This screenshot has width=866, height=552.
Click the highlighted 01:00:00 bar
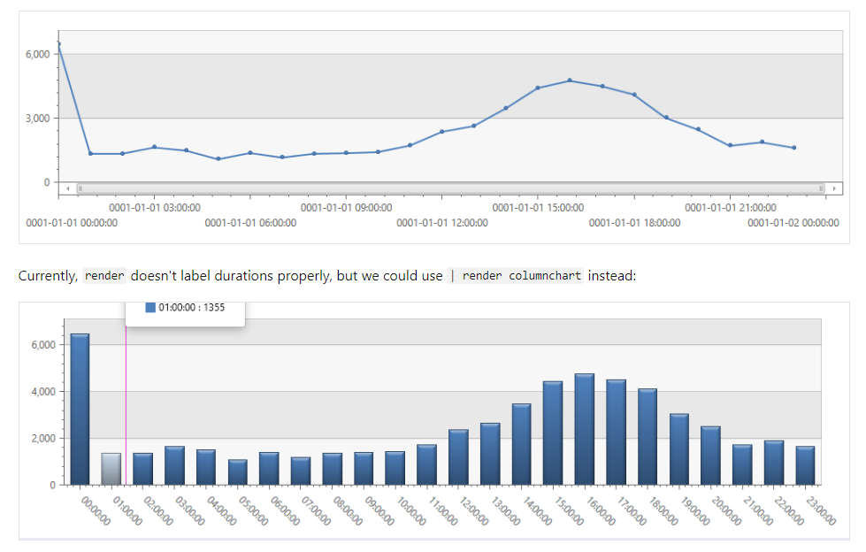pyautogui.click(x=111, y=469)
